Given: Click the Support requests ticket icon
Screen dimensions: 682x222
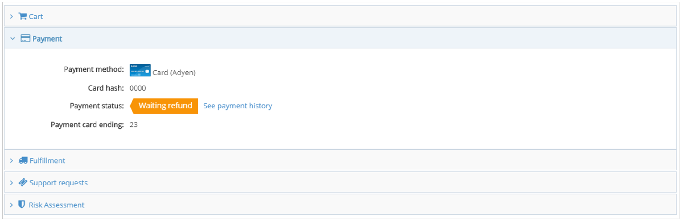Looking at the screenshot, I should pos(23,182).
